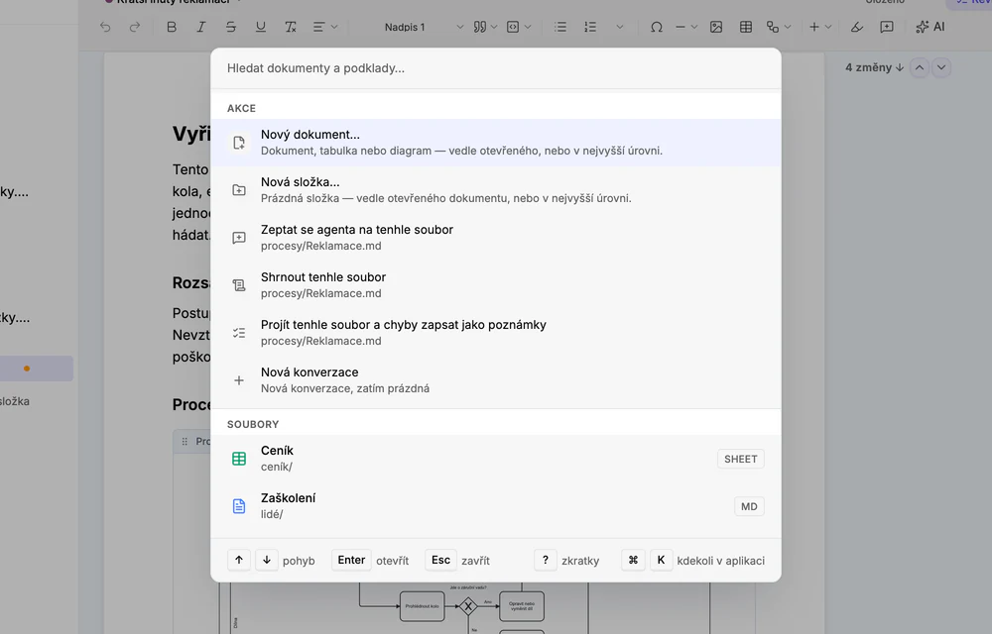Insert a bulleted list
This screenshot has height=634, width=992.
[x=560, y=27]
